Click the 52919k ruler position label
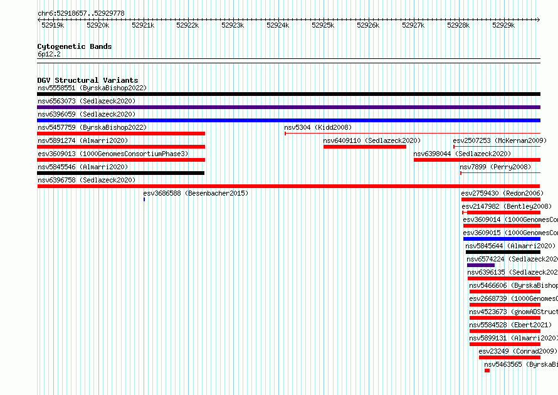This screenshot has height=395, width=558. (x=53, y=25)
